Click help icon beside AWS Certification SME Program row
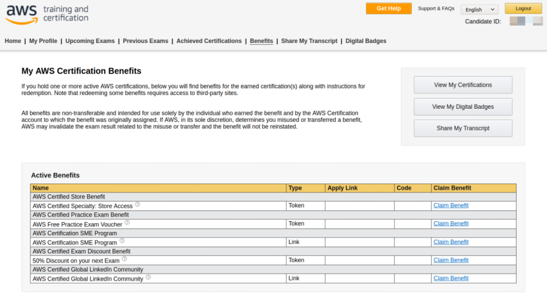The image size is (547, 296). click(x=122, y=240)
